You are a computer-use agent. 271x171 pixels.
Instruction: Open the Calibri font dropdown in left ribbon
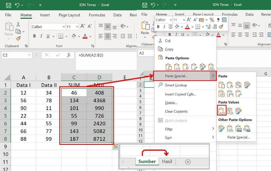[64, 27]
